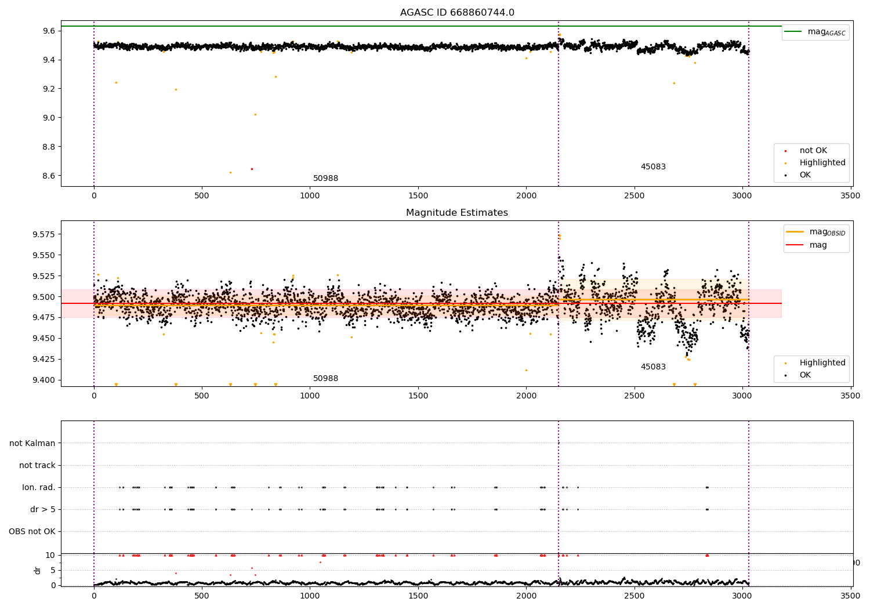Click the green mag AGASC line in top plot
Image resolution: width=870 pixels, height=609 pixels.
tap(421, 26)
